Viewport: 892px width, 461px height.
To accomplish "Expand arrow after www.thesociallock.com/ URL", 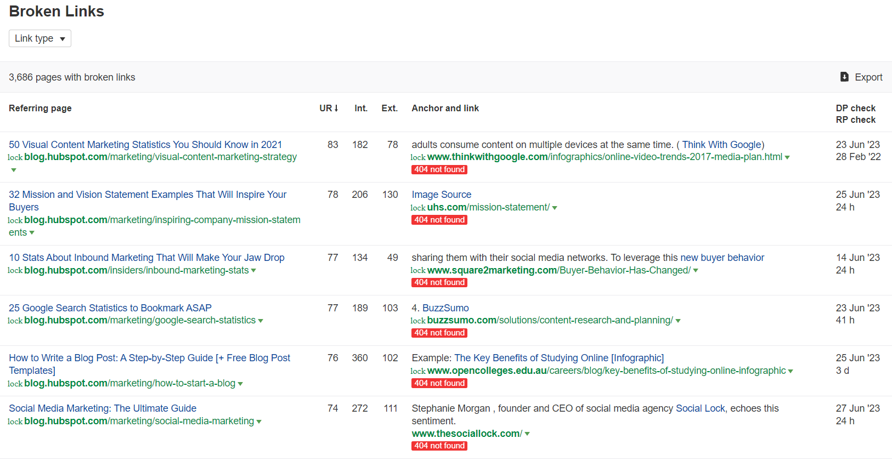I will (x=527, y=434).
